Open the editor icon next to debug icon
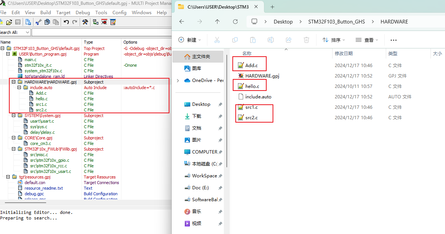Image resolution: width=445 pixels, height=234 pixels. point(113,22)
